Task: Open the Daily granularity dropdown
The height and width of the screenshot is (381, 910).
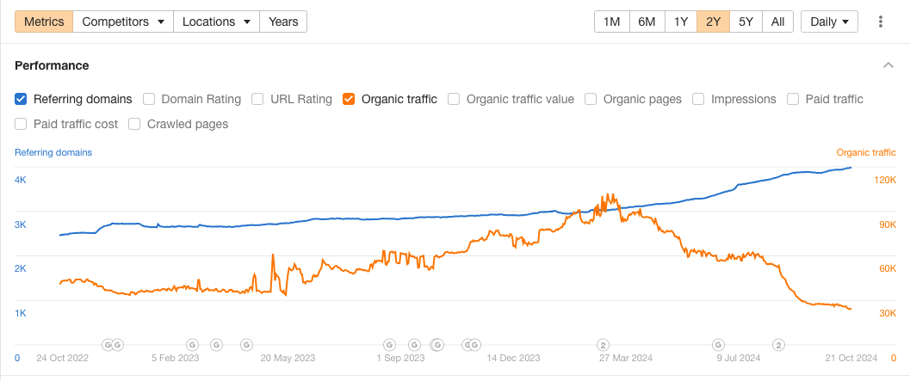Action: [829, 22]
